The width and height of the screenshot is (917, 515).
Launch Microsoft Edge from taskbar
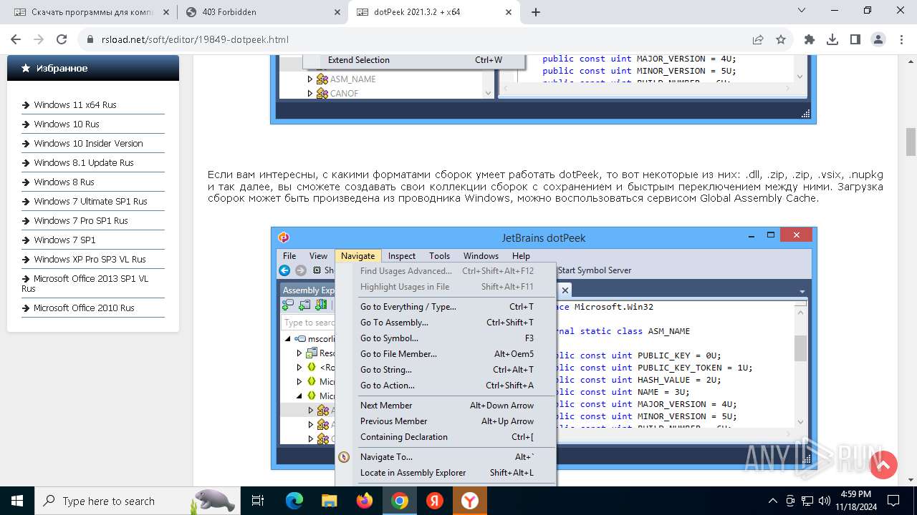pos(294,501)
